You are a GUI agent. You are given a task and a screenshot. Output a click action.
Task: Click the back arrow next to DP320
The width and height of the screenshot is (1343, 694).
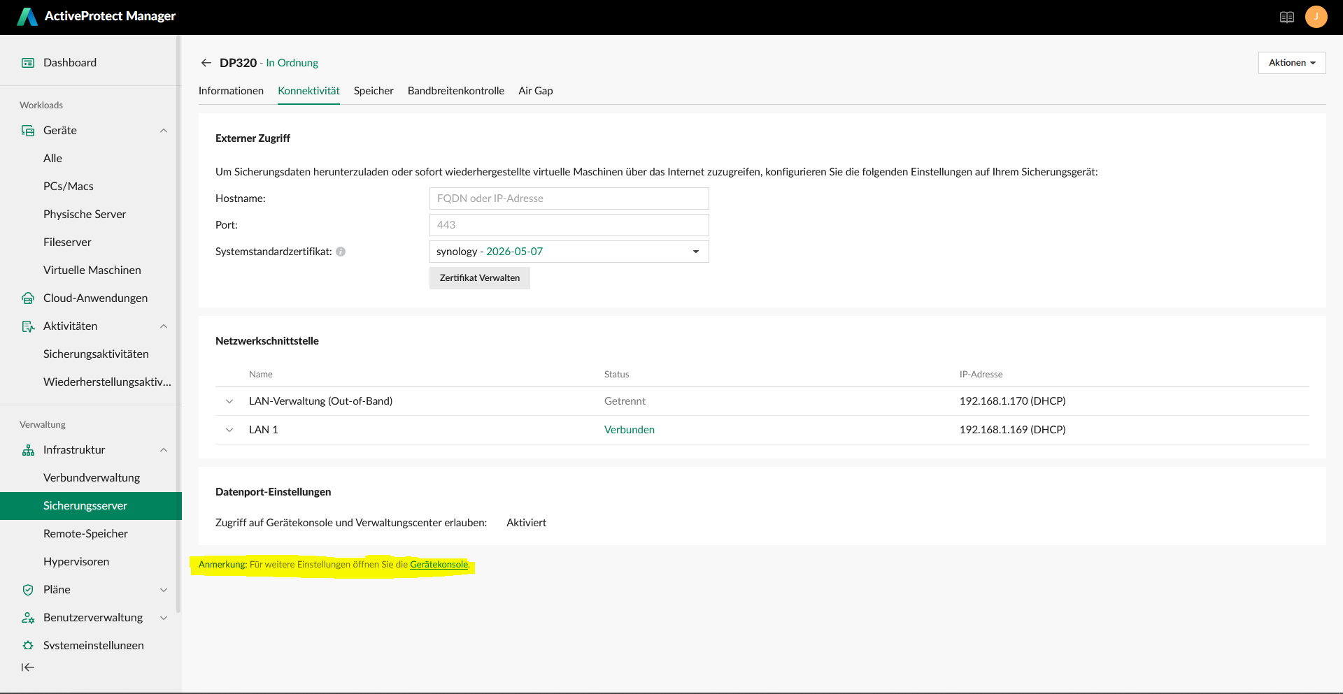(x=206, y=63)
